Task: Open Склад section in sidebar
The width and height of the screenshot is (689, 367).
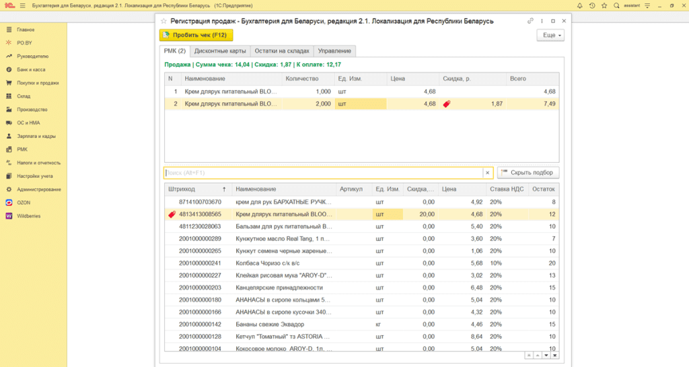Action: (24, 96)
